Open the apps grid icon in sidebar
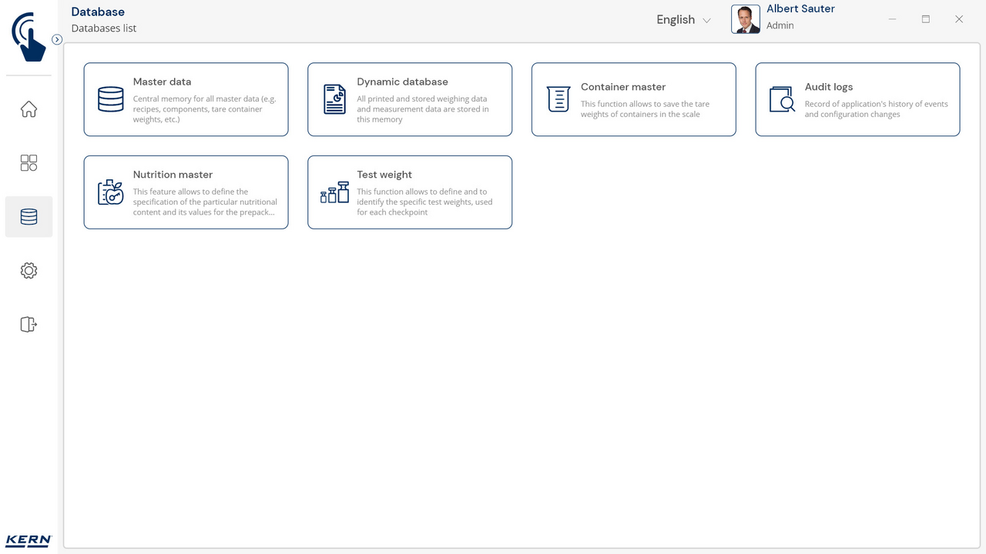The image size is (986, 554). click(x=29, y=163)
